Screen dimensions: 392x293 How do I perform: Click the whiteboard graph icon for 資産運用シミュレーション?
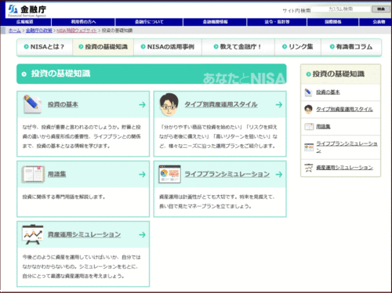pos(33,234)
